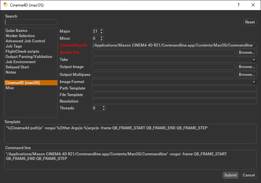
Task: Click the Search input field
Action: point(31,22)
